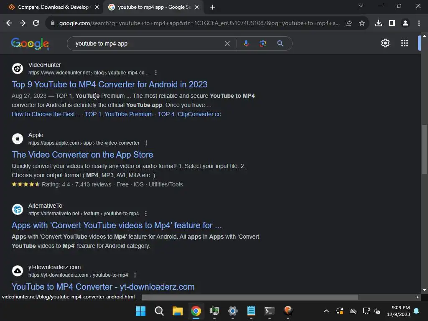
Task: Open File Explorer from taskbar
Action: pyautogui.click(x=177, y=311)
